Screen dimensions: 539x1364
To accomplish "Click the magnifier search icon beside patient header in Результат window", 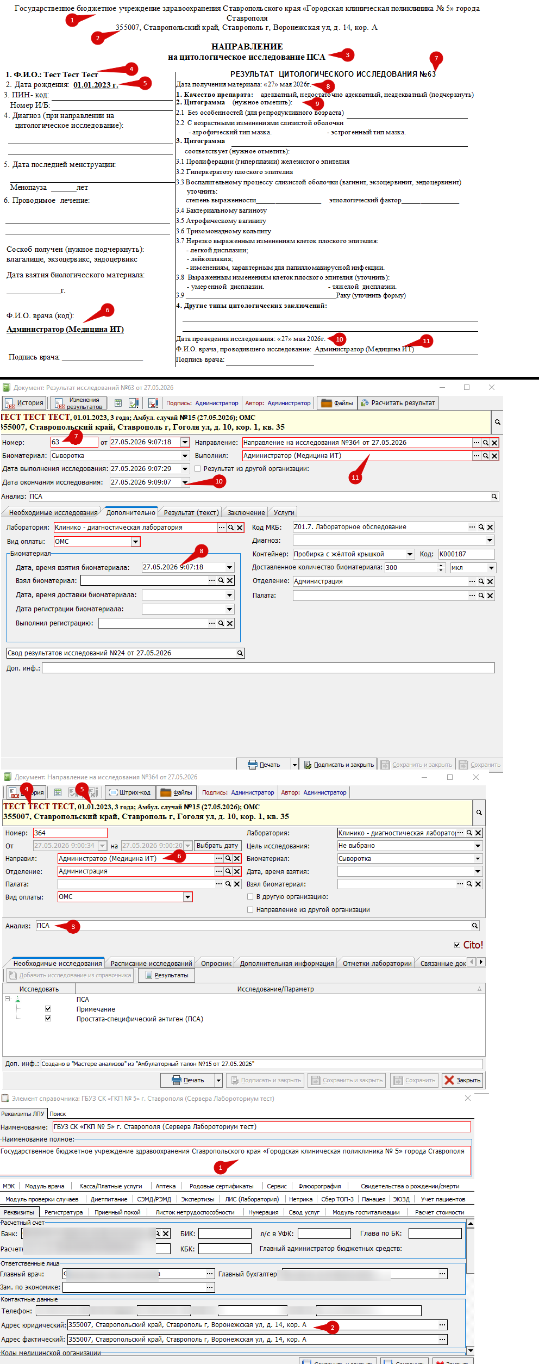I will coord(497,422).
